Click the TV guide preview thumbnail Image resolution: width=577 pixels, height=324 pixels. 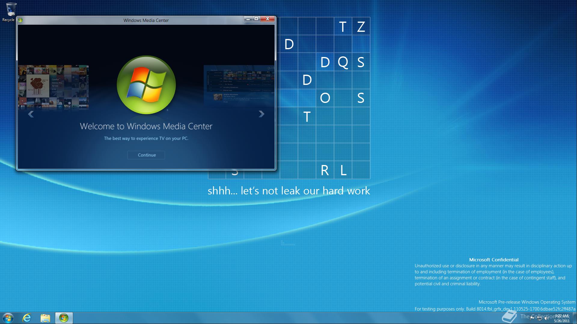pyautogui.click(x=239, y=86)
